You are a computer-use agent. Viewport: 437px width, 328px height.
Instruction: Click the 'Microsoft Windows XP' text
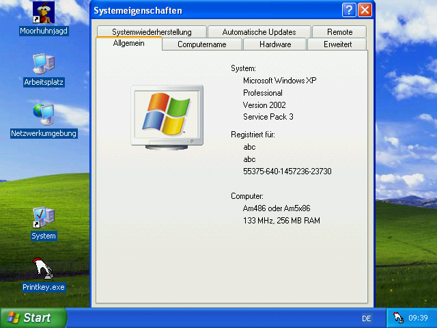279,81
